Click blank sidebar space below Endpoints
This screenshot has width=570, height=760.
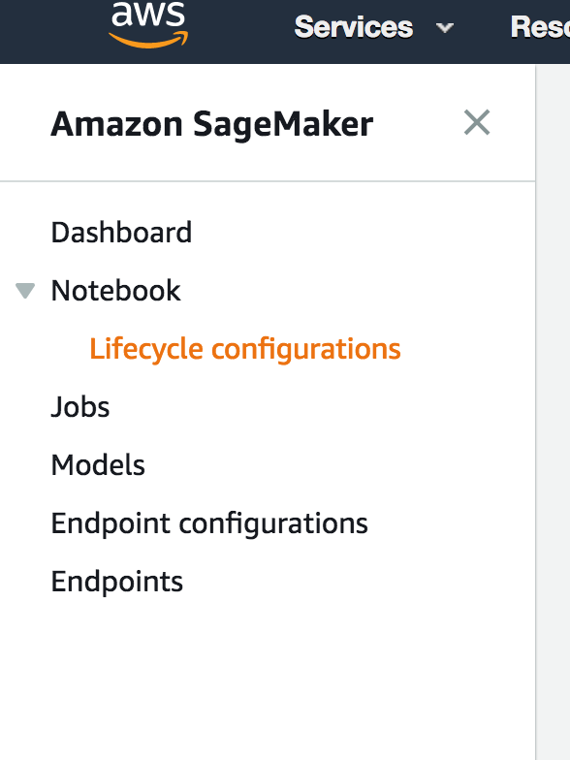tap(267, 679)
